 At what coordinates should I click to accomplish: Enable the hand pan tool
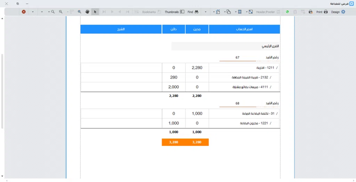click(87, 12)
